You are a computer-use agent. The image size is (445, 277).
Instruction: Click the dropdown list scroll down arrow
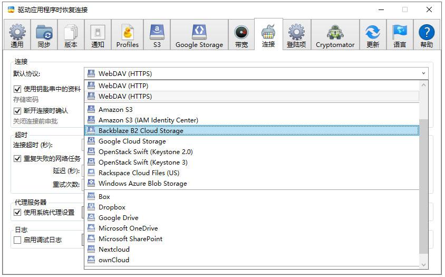point(423,265)
